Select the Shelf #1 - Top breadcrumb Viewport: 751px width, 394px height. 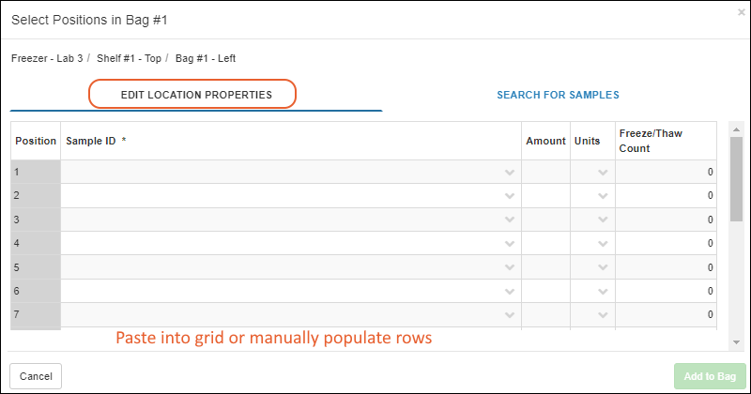(130, 58)
